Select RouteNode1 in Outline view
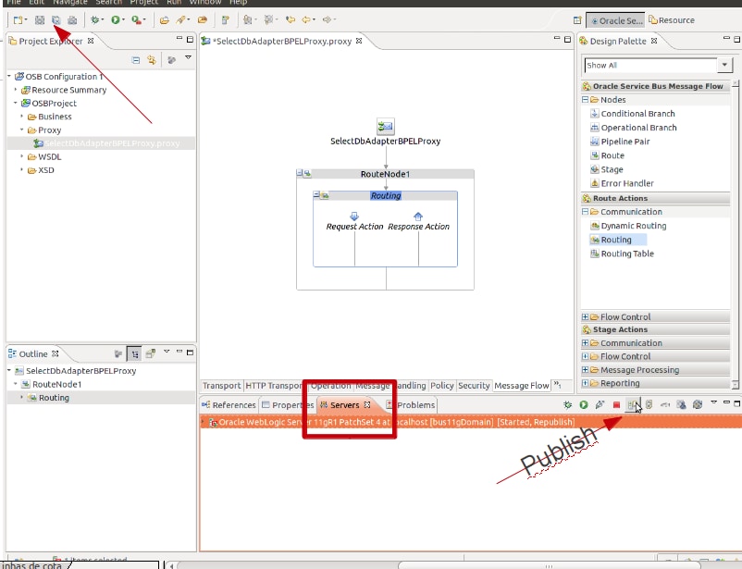 tap(52, 384)
